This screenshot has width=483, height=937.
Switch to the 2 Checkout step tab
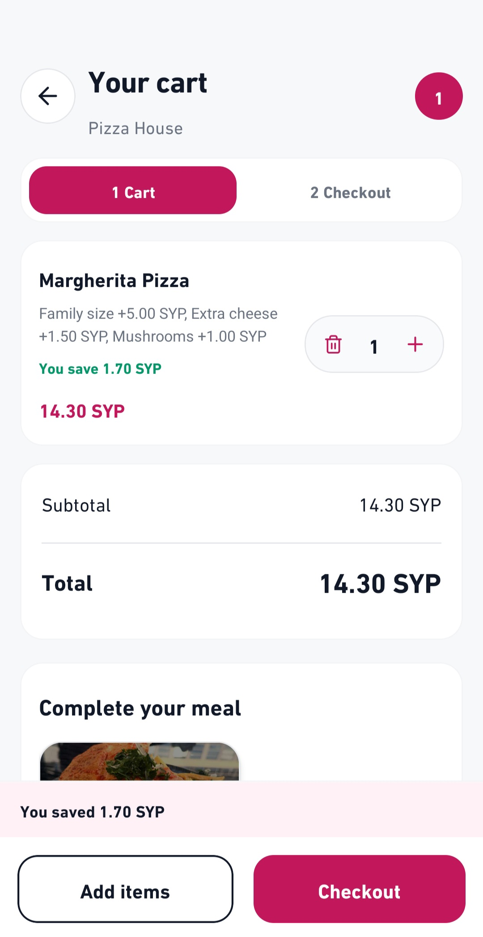pos(351,192)
